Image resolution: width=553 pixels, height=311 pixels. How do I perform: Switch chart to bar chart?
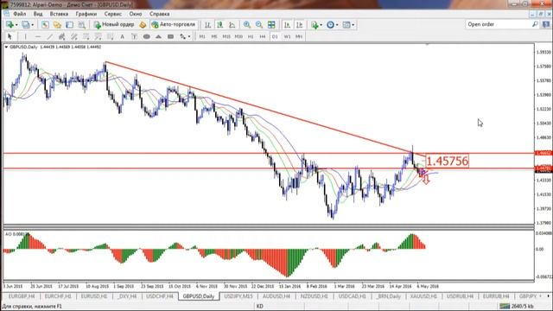(207, 25)
